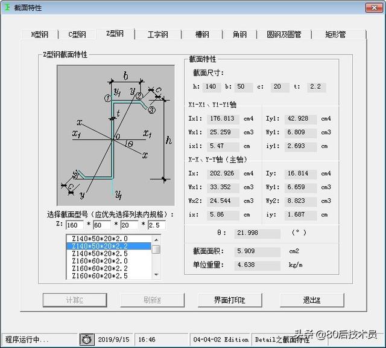Click the 04-04-02 Edition status entry
386x348 pixels.
coord(221,340)
